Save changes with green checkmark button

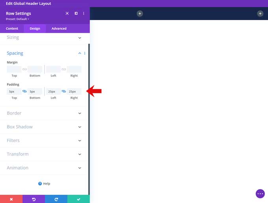[x=78, y=199]
